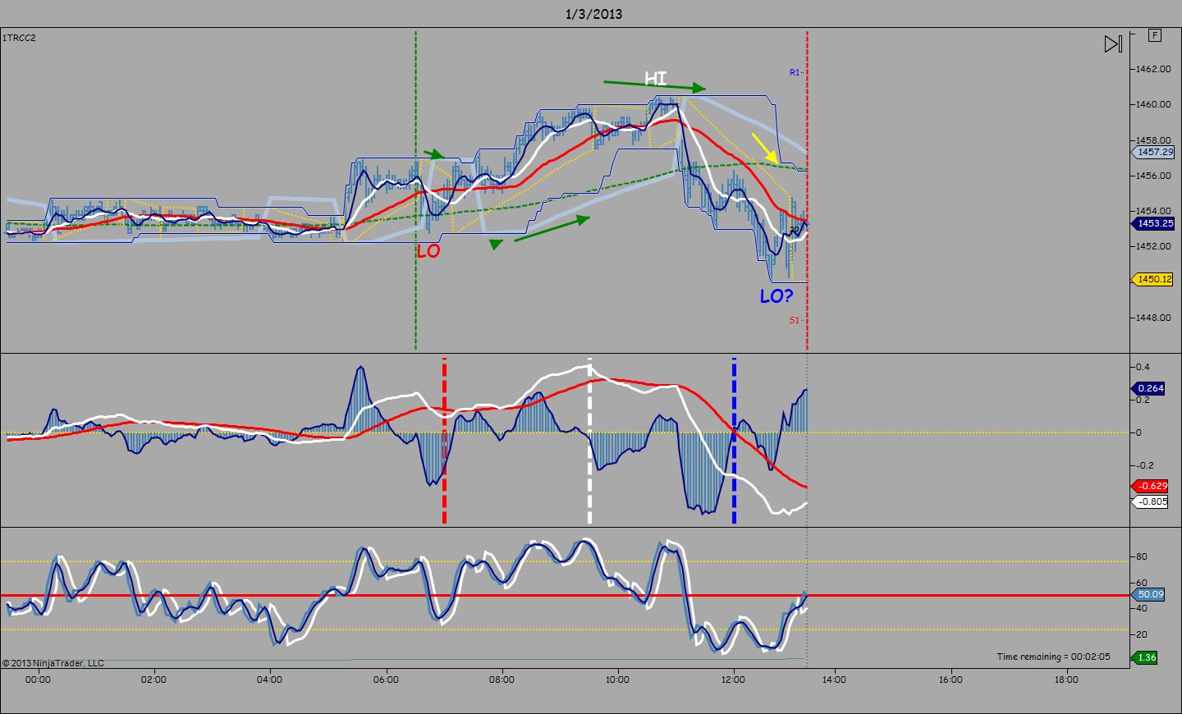Click the 1454.00 price axis label
Viewport: 1182px width, 714px height.
pos(1154,211)
